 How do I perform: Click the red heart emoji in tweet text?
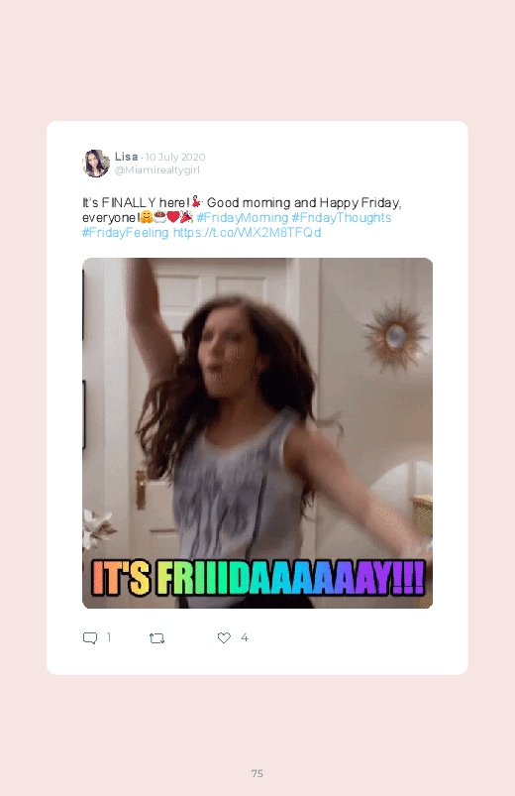tap(173, 217)
